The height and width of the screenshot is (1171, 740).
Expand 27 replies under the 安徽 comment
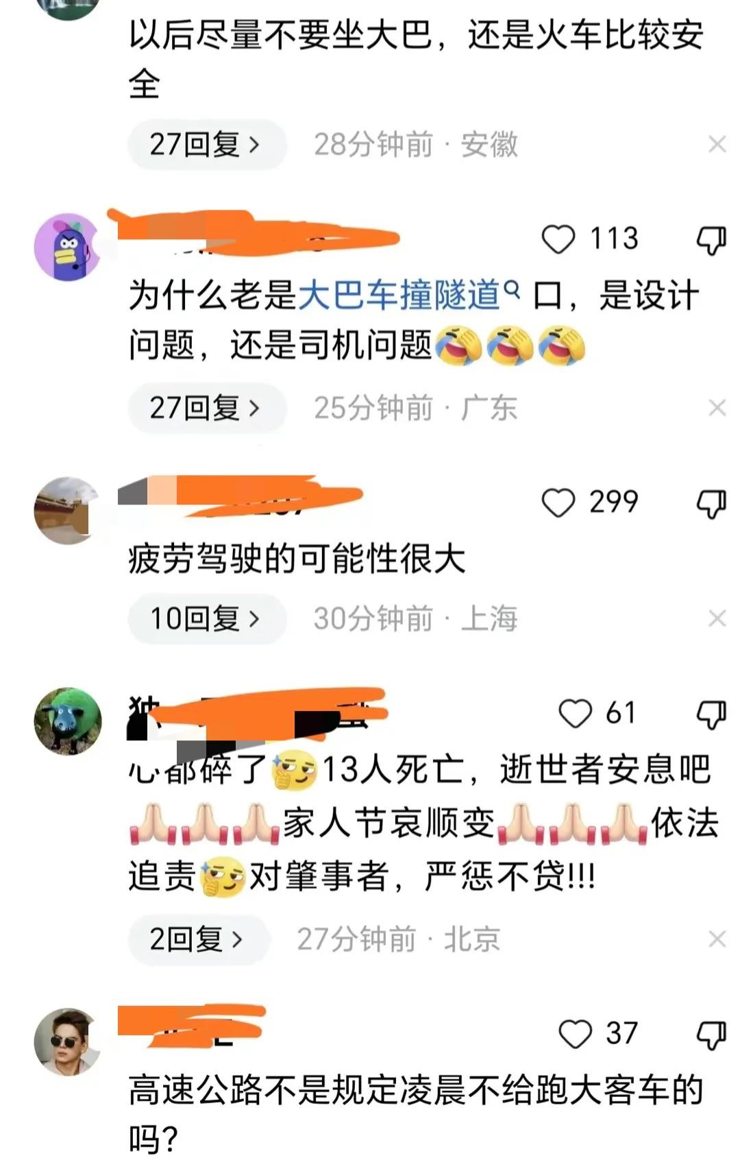pos(206,145)
